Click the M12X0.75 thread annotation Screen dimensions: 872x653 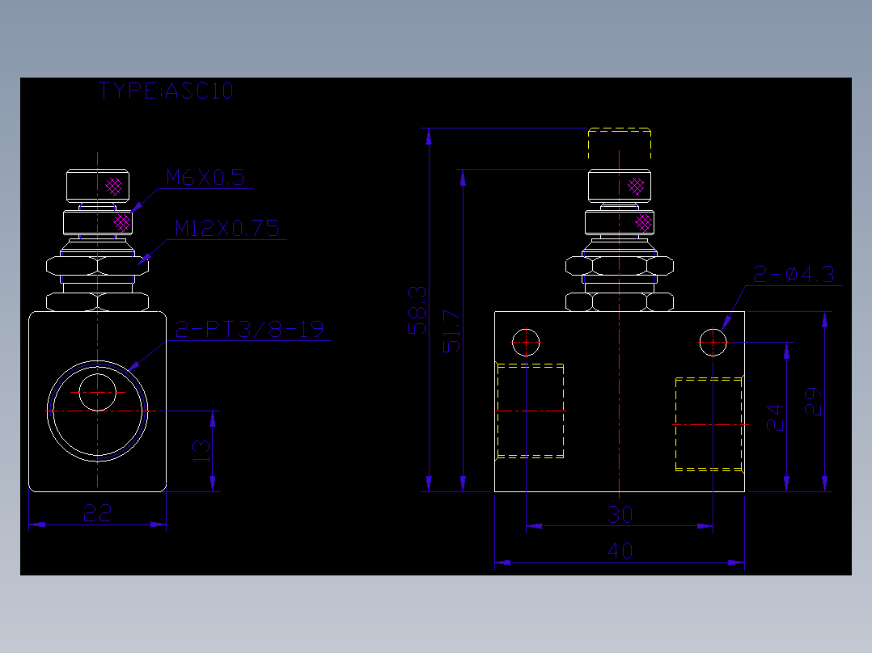226,229
